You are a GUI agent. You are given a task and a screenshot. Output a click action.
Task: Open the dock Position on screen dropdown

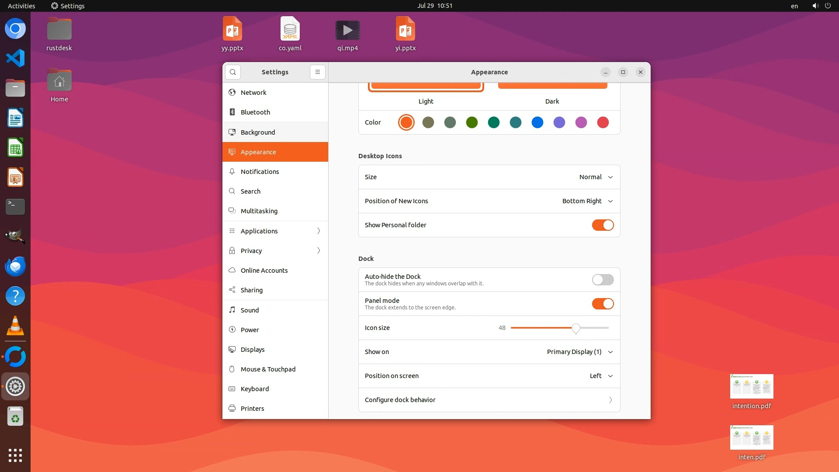(601, 376)
